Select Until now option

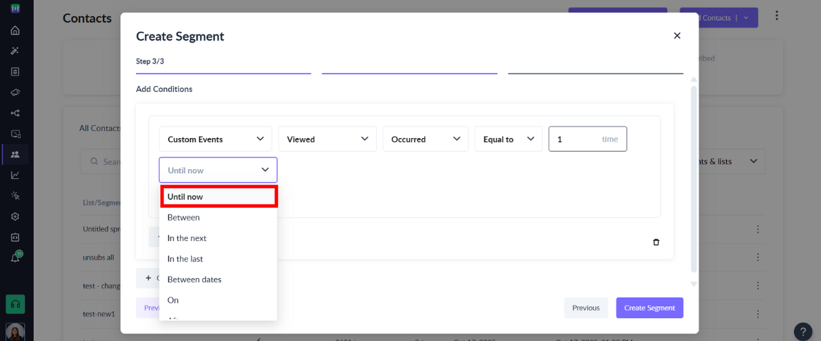pos(218,196)
